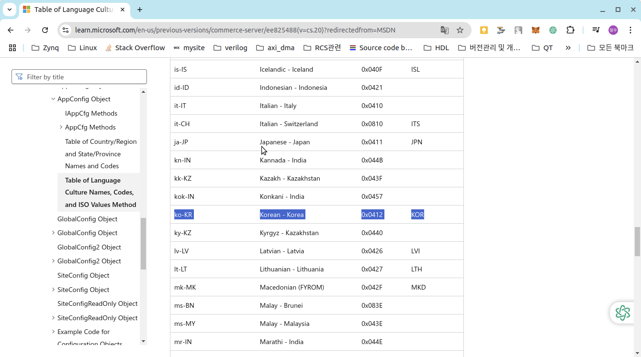This screenshot has width=641, height=357.
Task: Open the media controls icon
Action: [x=596, y=30]
